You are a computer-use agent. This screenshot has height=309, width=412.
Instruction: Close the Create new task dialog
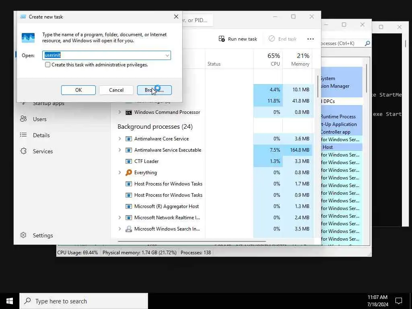tap(176, 16)
